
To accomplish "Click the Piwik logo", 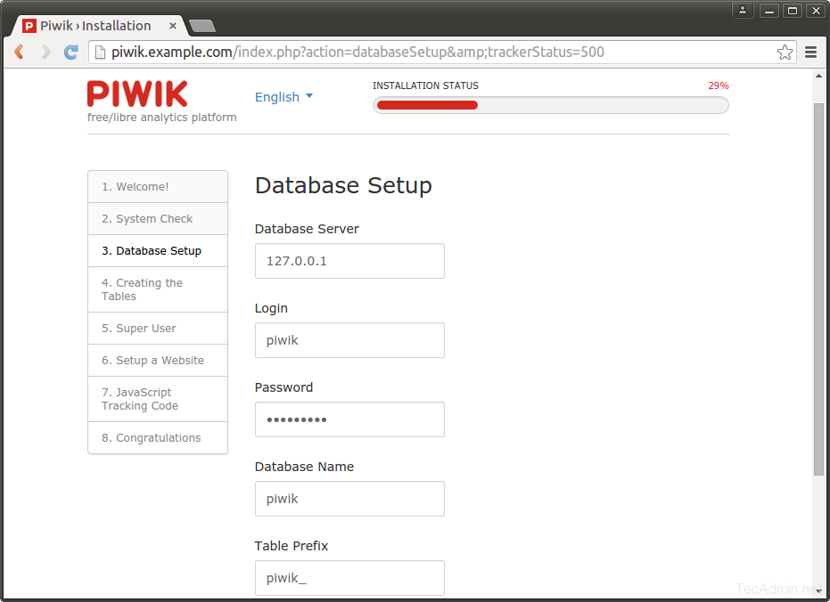I will 137,94.
